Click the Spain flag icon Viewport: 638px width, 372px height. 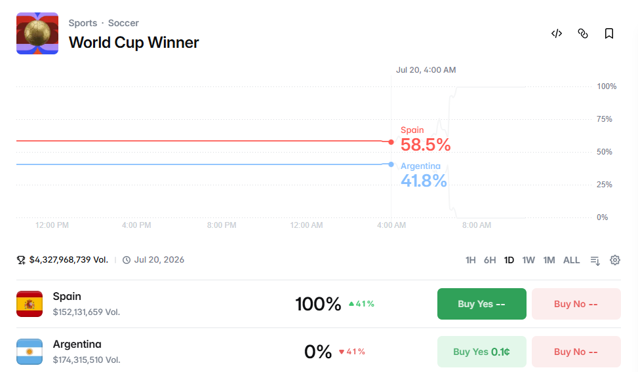pos(30,304)
